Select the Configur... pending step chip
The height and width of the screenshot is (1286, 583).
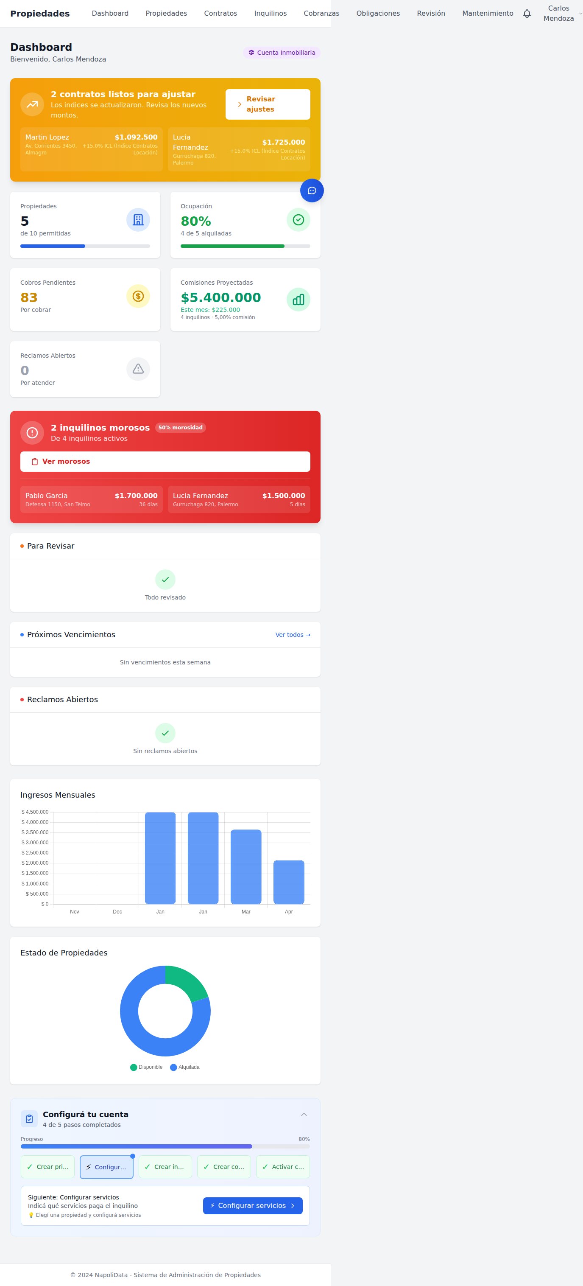(106, 1167)
